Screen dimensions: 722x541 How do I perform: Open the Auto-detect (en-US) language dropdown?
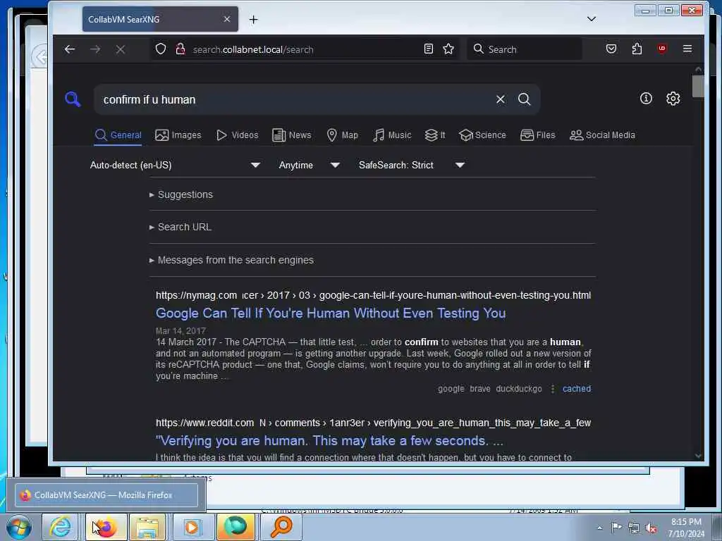pyautogui.click(x=175, y=165)
